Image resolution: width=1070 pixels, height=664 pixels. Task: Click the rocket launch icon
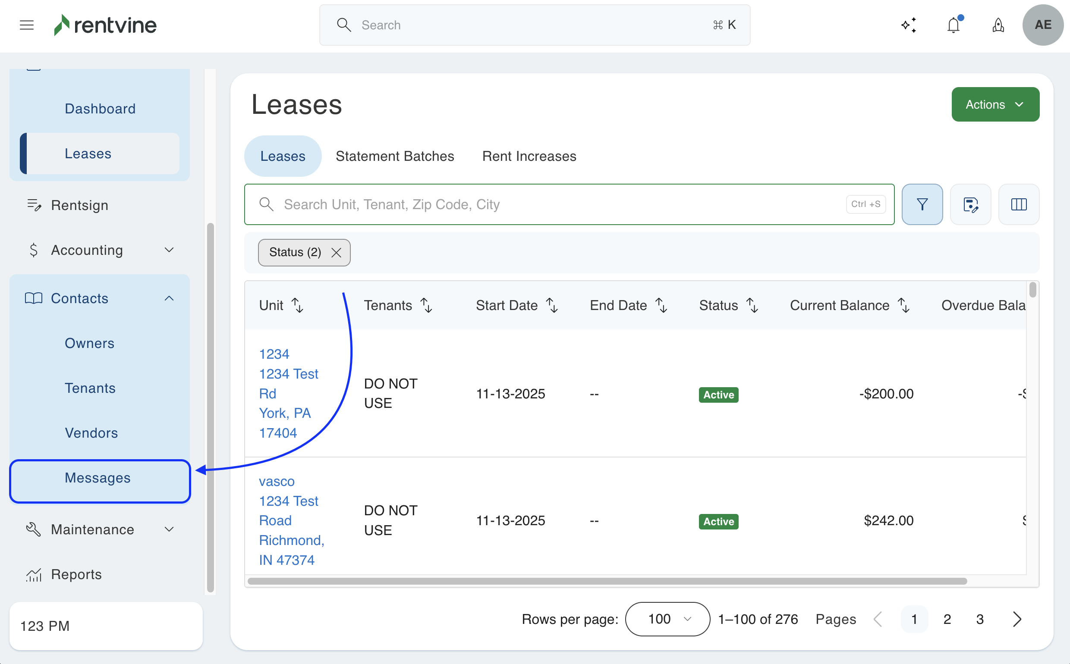point(998,25)
